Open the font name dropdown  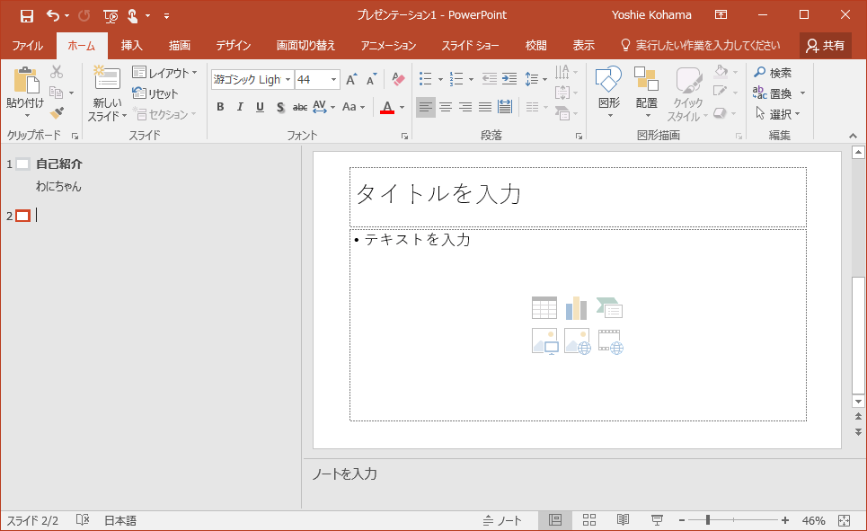tap(288, 80)
